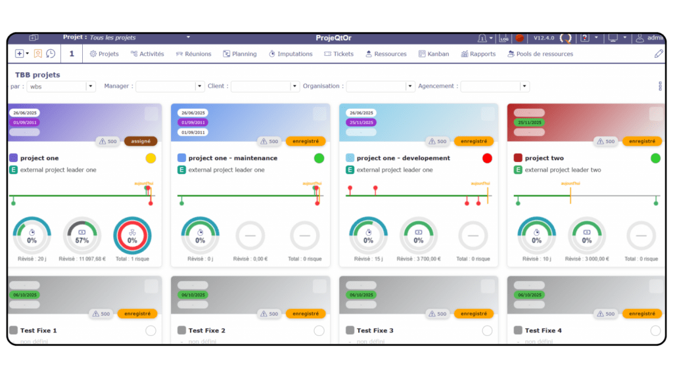This screenshot has width=673, height=378.
Task: Click the screen display mode icon
Action: tap(613, 38)
